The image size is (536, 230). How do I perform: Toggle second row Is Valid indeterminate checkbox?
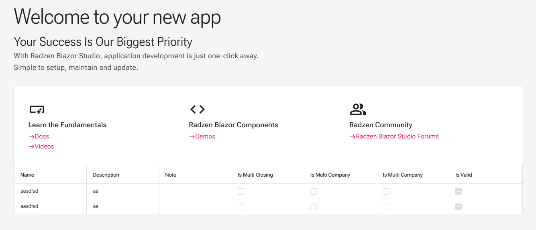click(x=459, y=207)
